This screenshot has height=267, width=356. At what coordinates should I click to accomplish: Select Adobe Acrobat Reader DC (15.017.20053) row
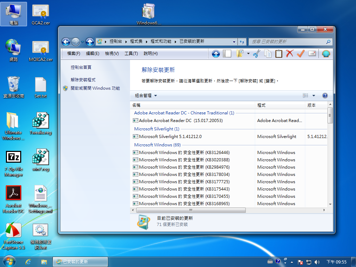pos(230,121)
